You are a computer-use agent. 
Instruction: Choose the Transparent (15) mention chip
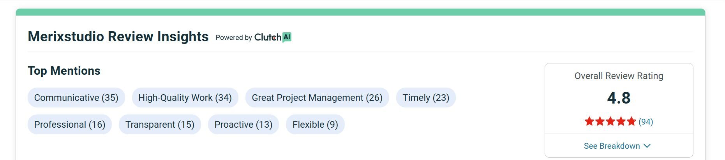tap(160, 125)
